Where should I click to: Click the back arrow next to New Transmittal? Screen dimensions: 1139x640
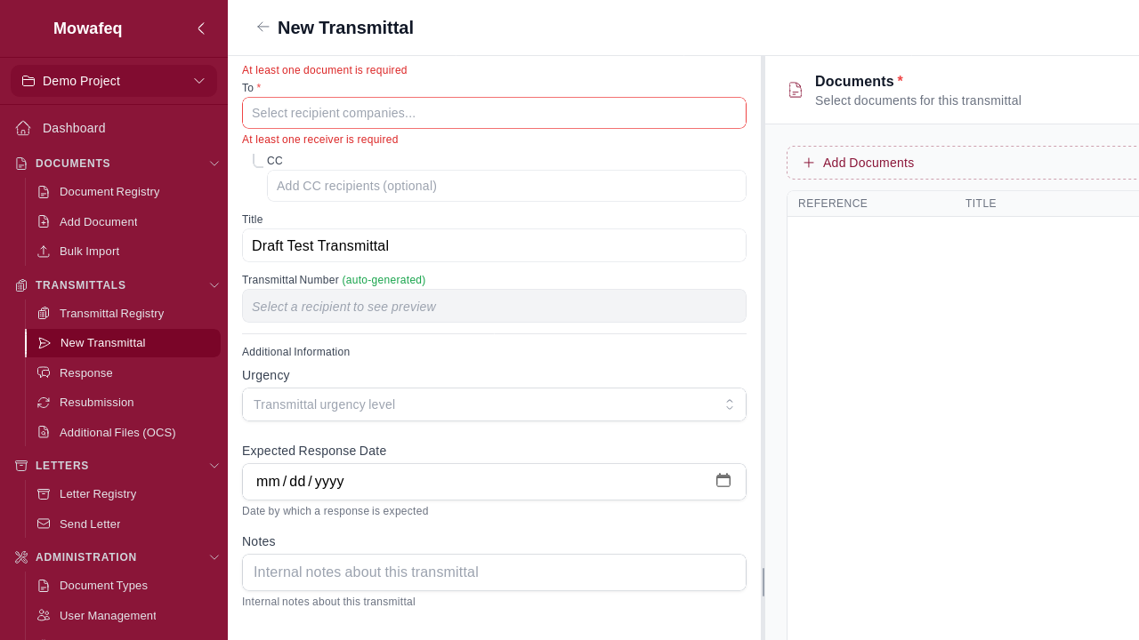[263, 28]
